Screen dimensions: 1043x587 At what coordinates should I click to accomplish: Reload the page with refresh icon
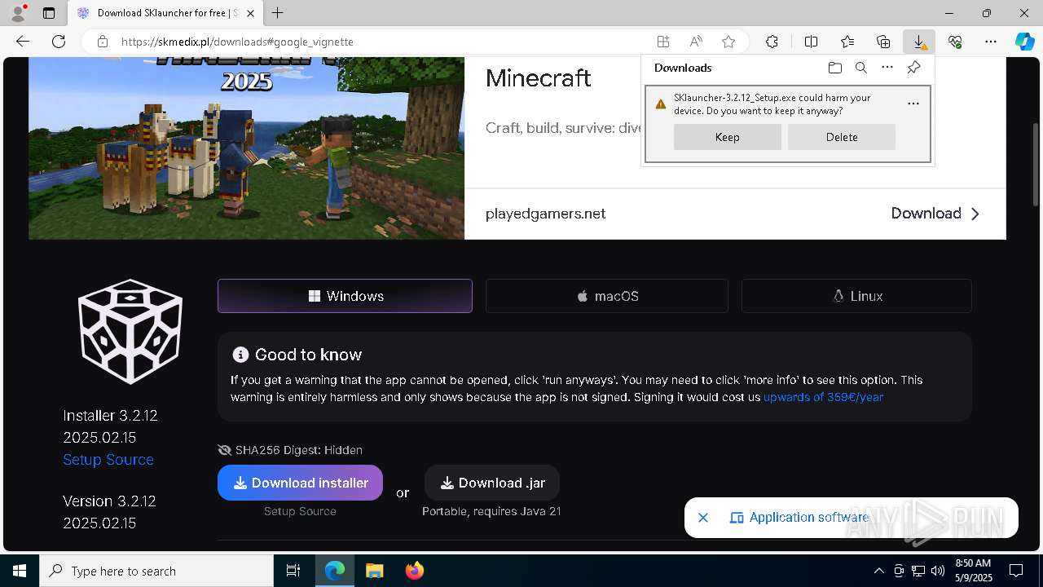click(x=59, y=42)
